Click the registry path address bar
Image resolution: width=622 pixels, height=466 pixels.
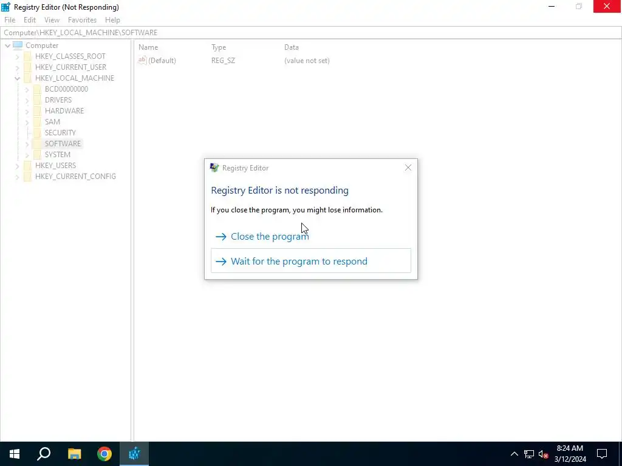pyautogui.click(x=310, y=33)
